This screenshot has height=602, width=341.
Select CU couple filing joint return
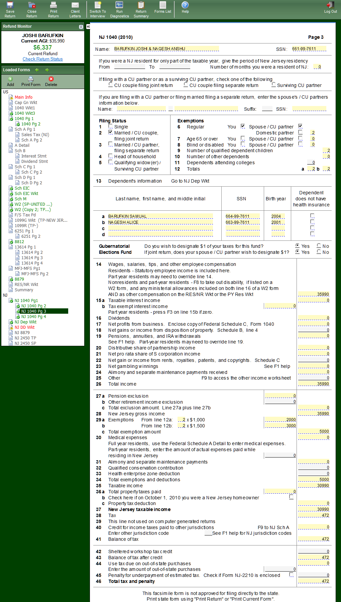111,85
